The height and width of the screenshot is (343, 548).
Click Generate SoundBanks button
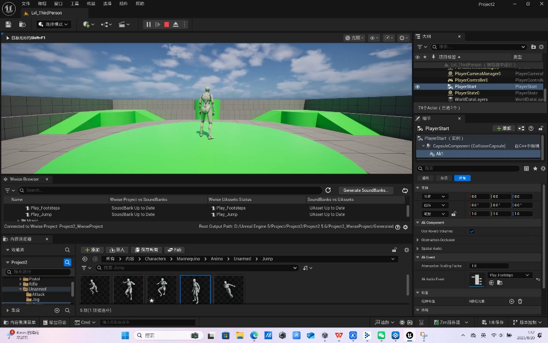pos(366,191)
